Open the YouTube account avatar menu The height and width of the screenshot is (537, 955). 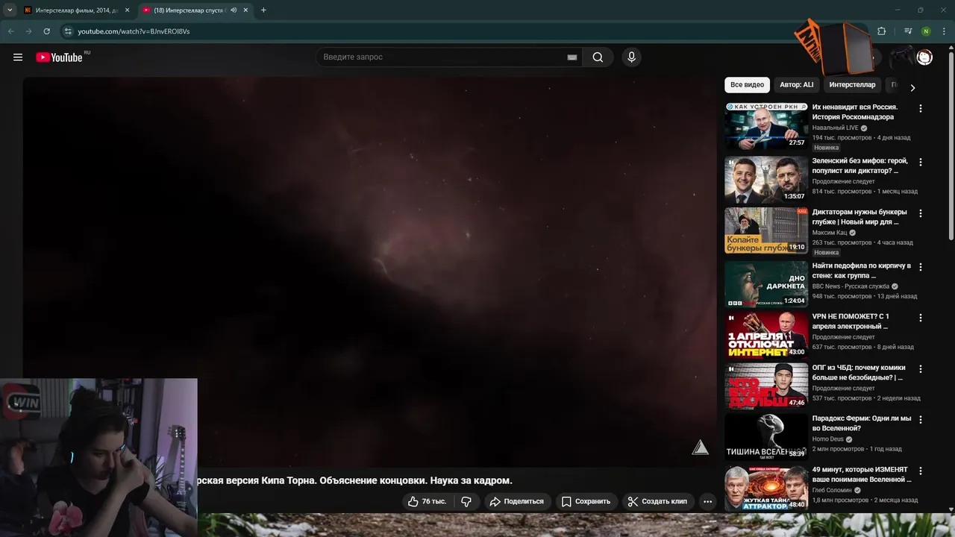[924, 57]
